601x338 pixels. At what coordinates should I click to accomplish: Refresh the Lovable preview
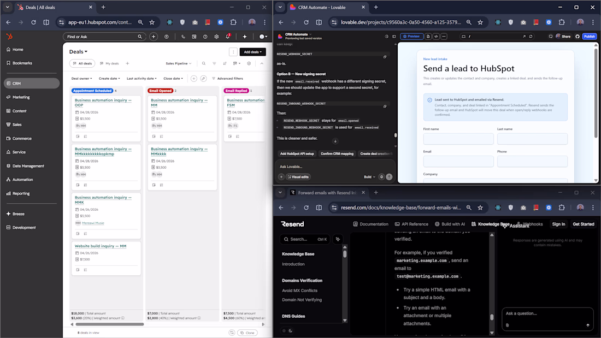531,37
